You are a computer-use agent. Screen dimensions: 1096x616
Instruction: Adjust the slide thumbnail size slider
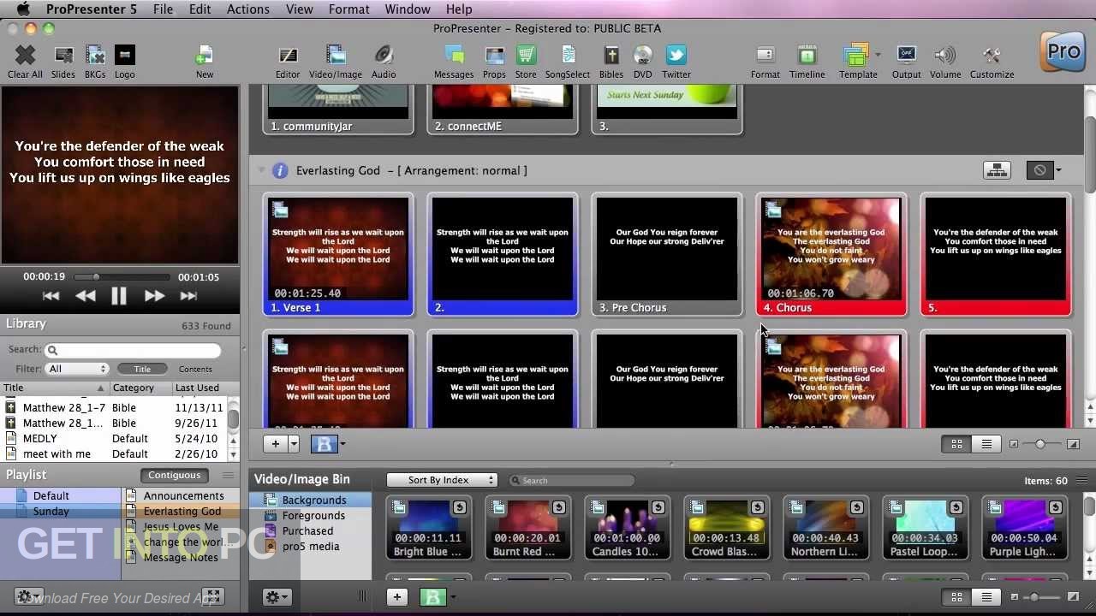point(1040,444)
